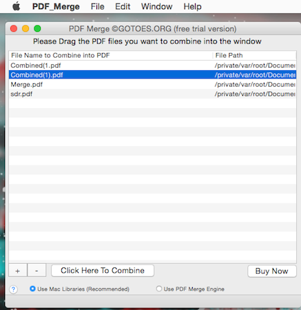Open the File menu
The height and width of the screenshot is (310, 301).
point(98,6)
